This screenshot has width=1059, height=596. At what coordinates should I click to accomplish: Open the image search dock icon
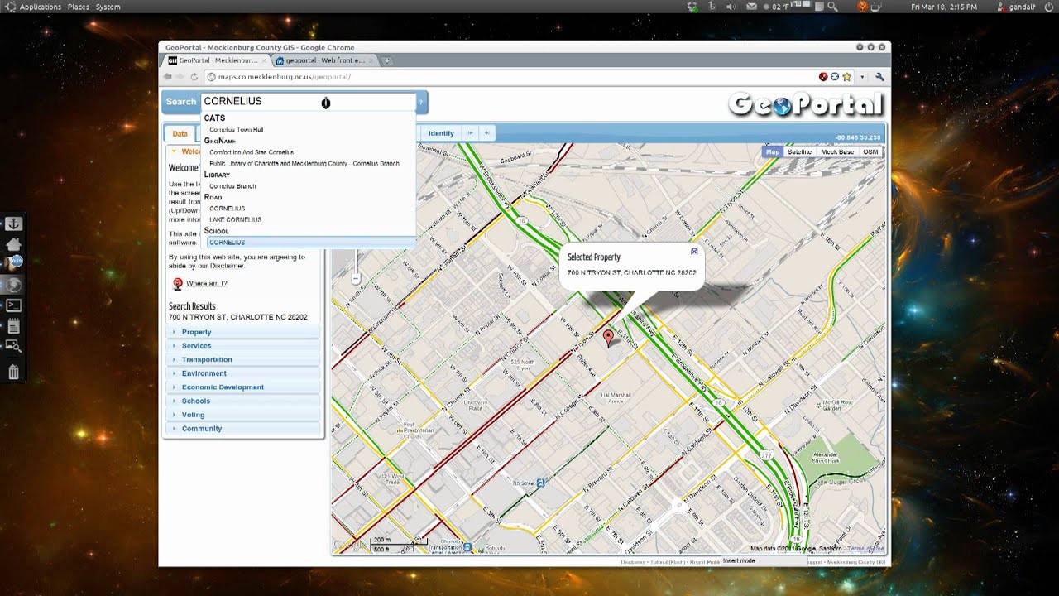click(13, 346)
